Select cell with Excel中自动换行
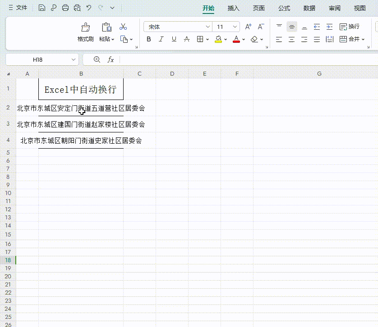 81,89
